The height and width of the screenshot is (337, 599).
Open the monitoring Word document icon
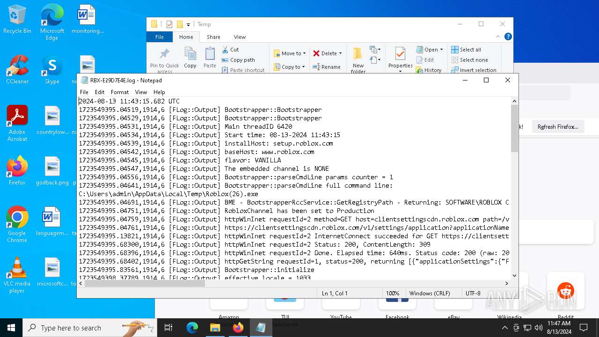tap(88, 19)
